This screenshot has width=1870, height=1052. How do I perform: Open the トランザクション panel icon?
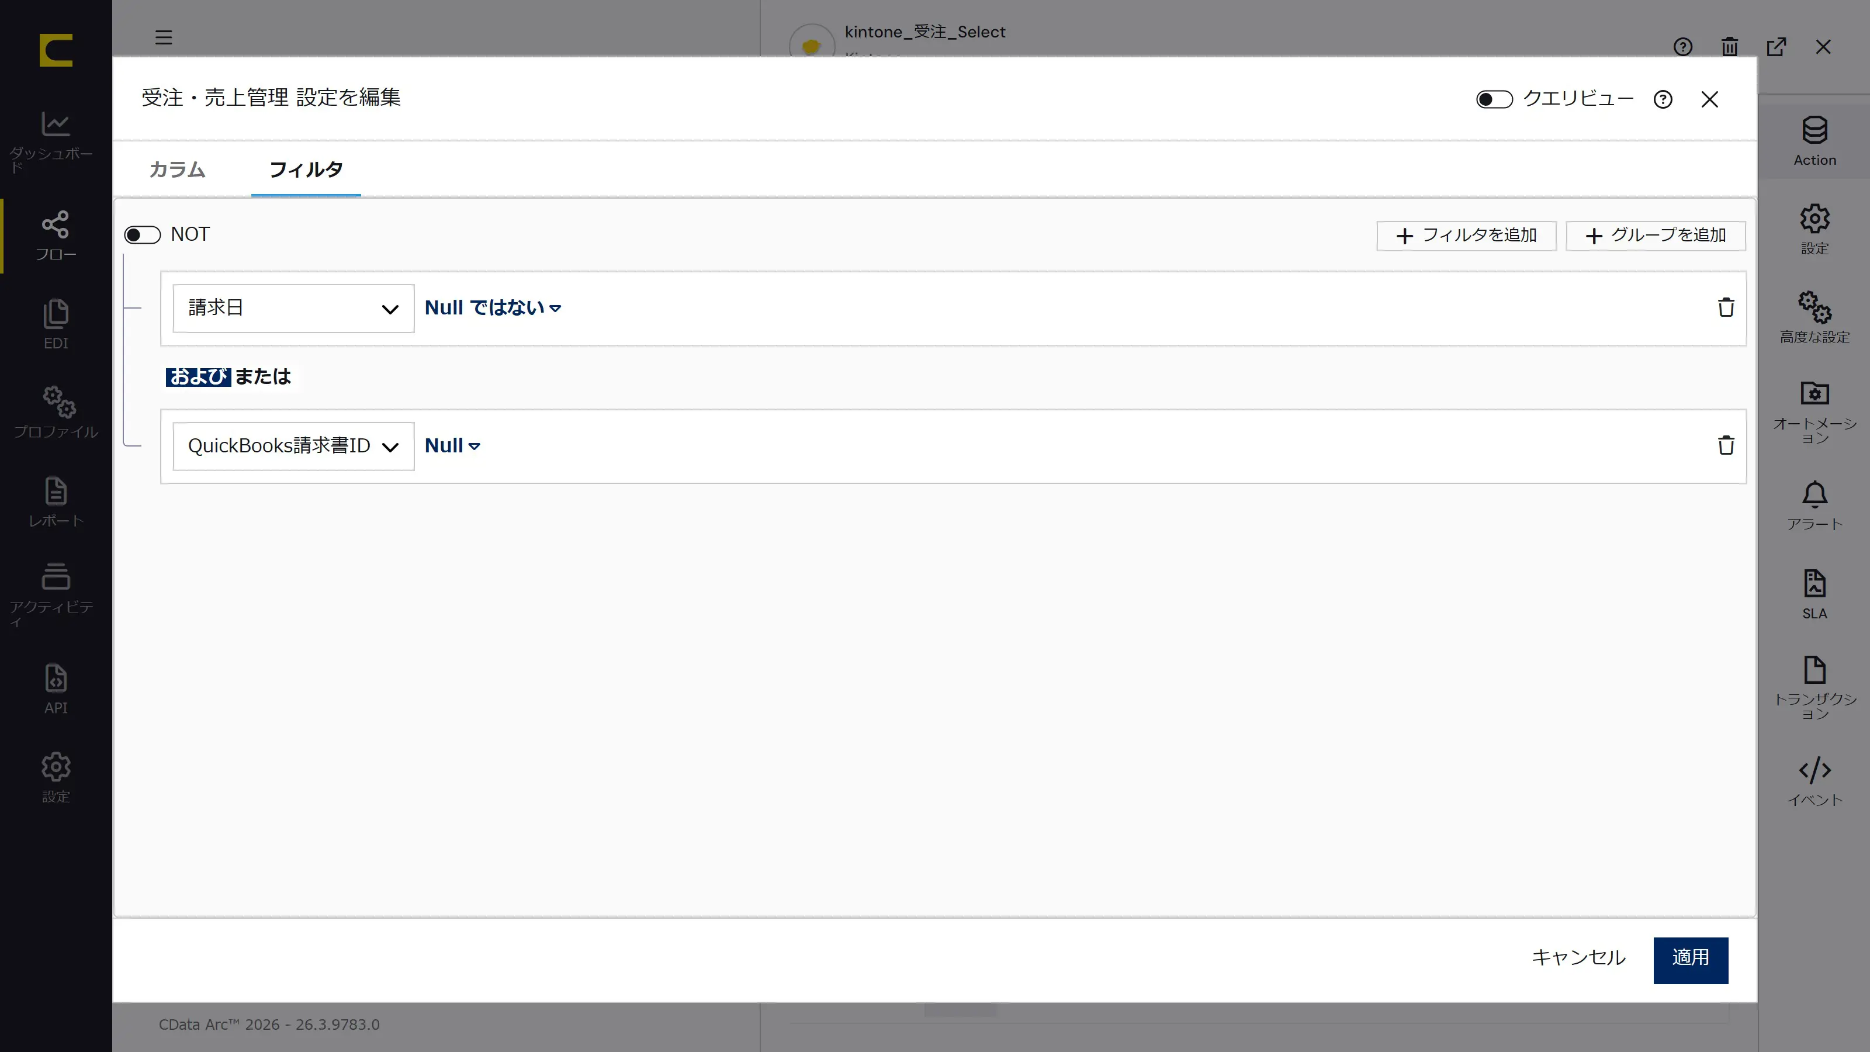[1814, 687]
